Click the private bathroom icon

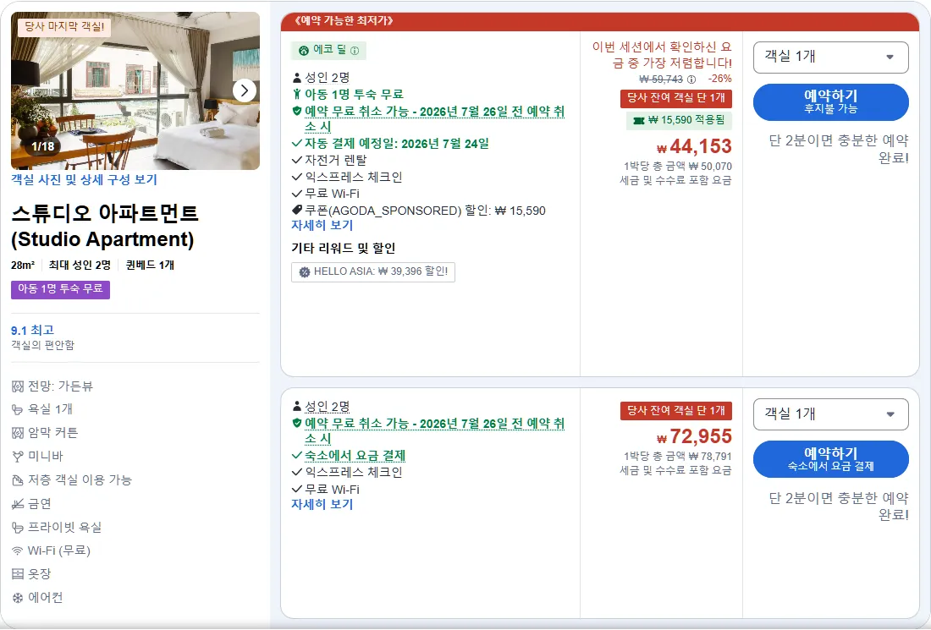pos(17,528)
